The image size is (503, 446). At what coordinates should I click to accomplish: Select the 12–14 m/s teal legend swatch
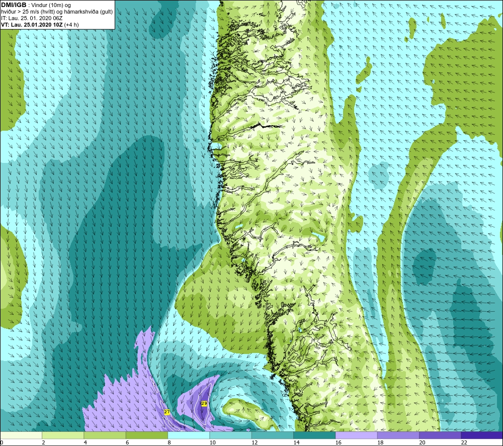[273, 435]
